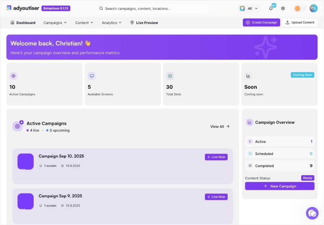The height and width of the screenshot is (225, 324).
Task: Open the chat support bubble
Action: click(x=312, y=213)
